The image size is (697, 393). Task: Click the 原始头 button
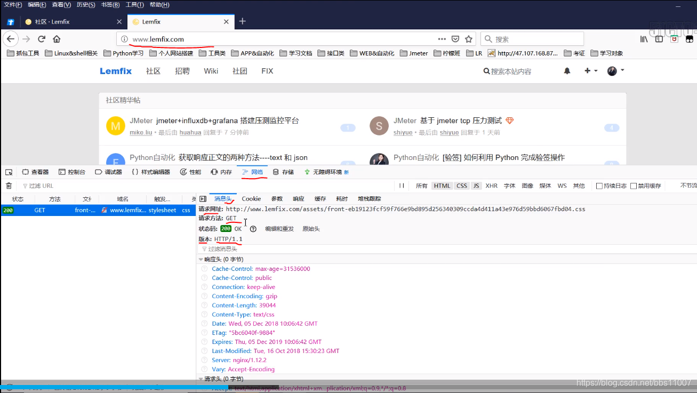tap(311, 229)
